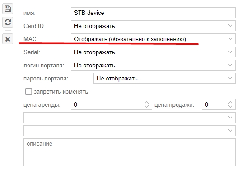Click the refresh arrows icon
The height and width of the screenshot is (184, 242).
[x=8, y=22]
